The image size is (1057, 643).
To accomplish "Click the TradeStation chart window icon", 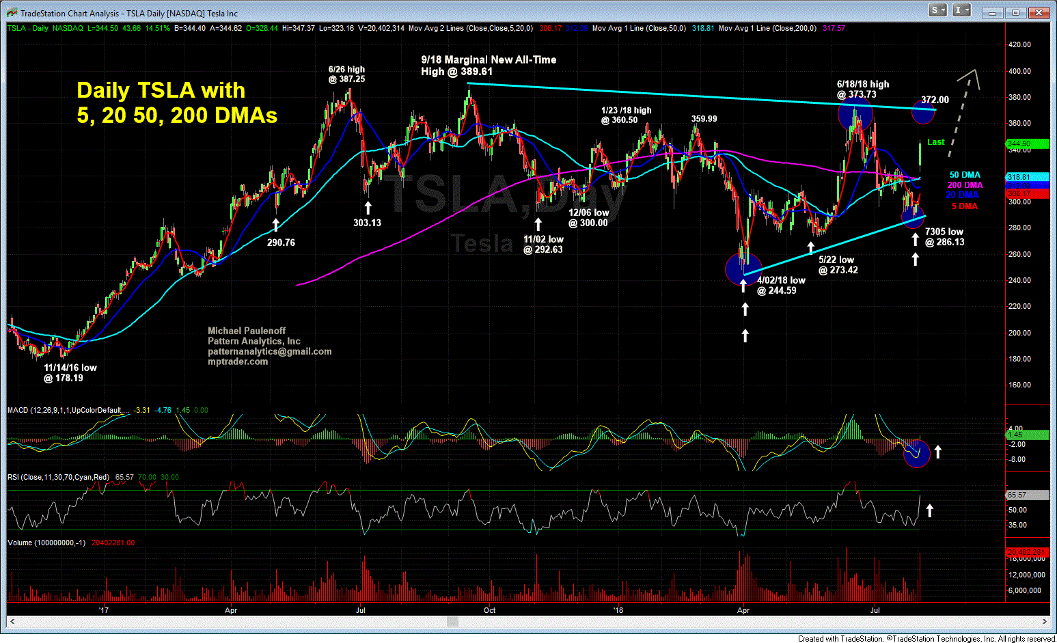I will (12, 12).
